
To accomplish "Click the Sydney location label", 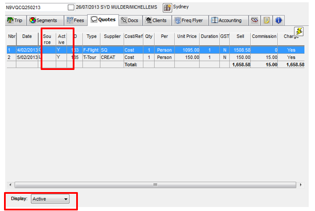I will pos(181,7).
